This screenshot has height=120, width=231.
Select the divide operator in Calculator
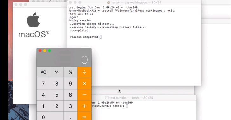84,72
